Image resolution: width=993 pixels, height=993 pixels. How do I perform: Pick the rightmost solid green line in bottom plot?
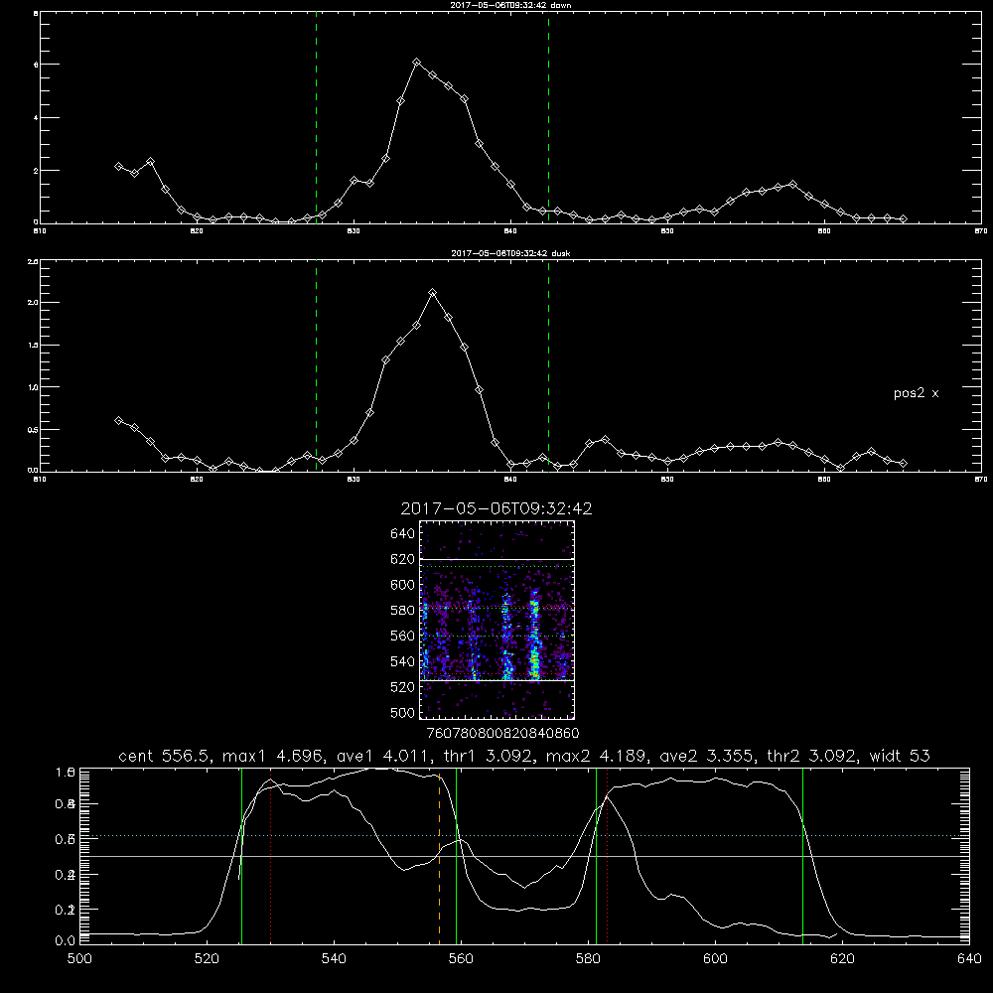click(x=802, y=856)
